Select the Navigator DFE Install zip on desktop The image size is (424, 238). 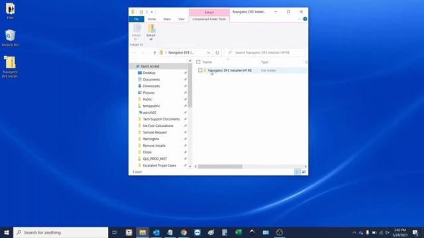tap(11, 67)
